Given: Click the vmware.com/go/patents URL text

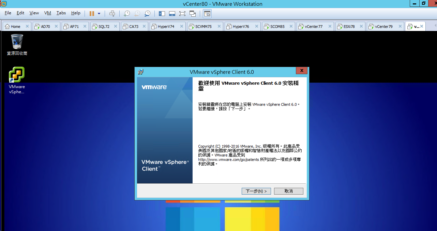Looking at the screenshot, I should (229, 160).
